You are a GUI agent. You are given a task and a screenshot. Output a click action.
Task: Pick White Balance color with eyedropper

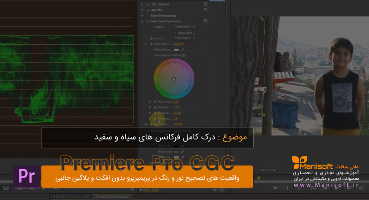point(182,50)
